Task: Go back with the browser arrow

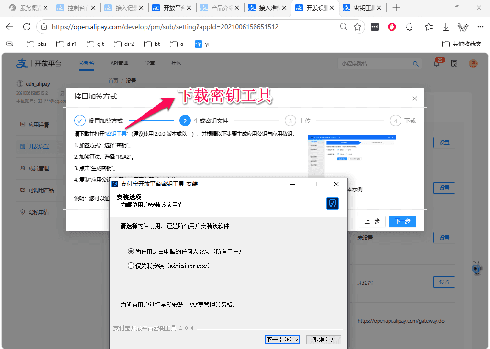Action: (10, 27)
